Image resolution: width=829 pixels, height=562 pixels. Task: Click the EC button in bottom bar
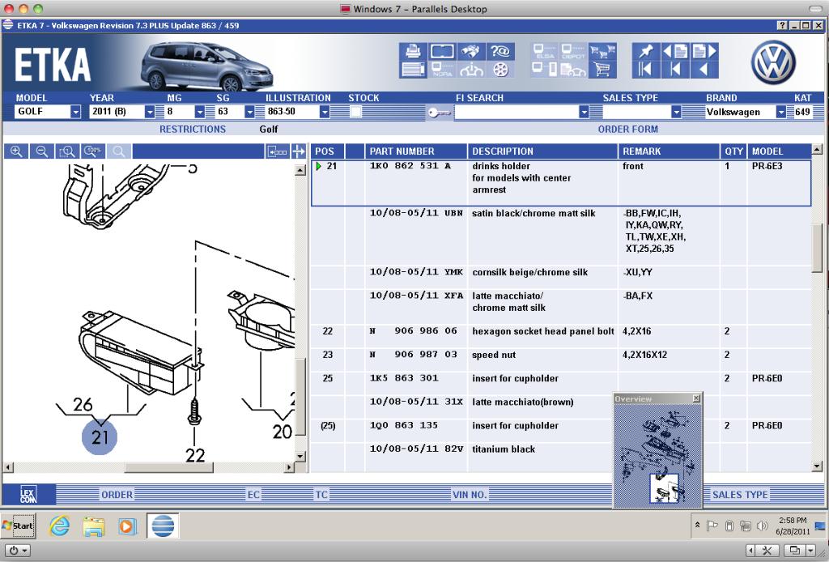click(x=253, y=495)
